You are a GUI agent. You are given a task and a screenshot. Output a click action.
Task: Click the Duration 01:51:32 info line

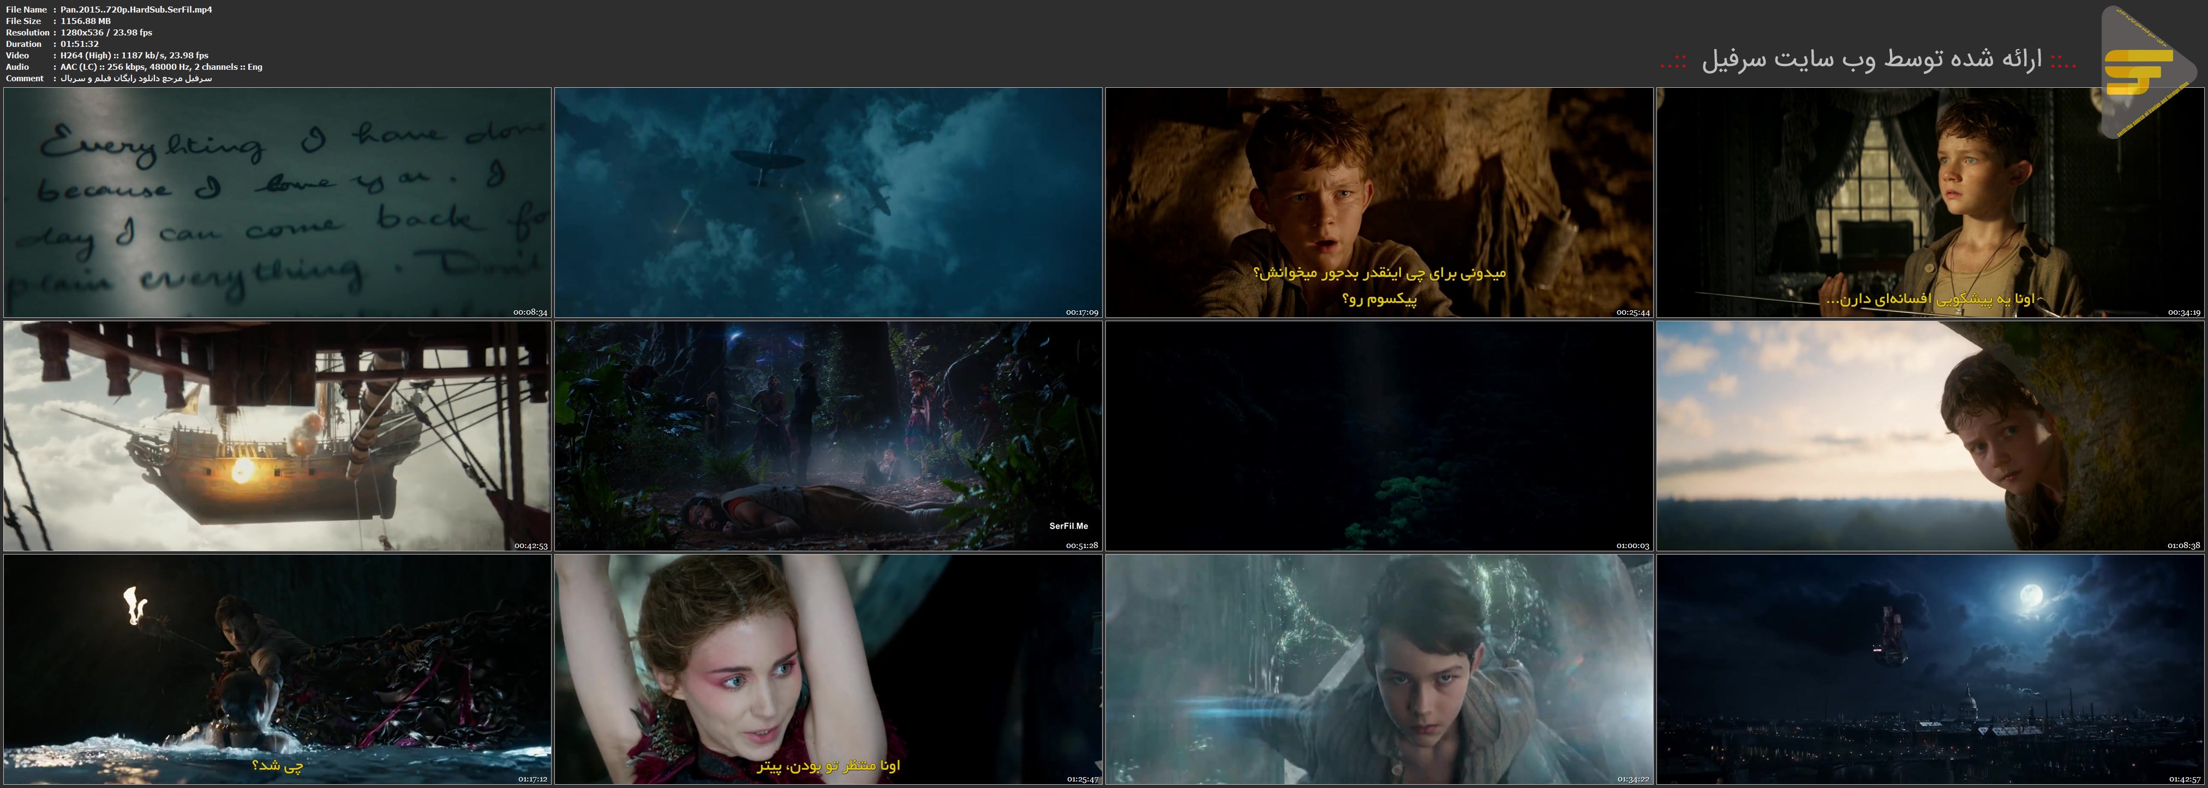pyautogui.click(x=79, y=44)
